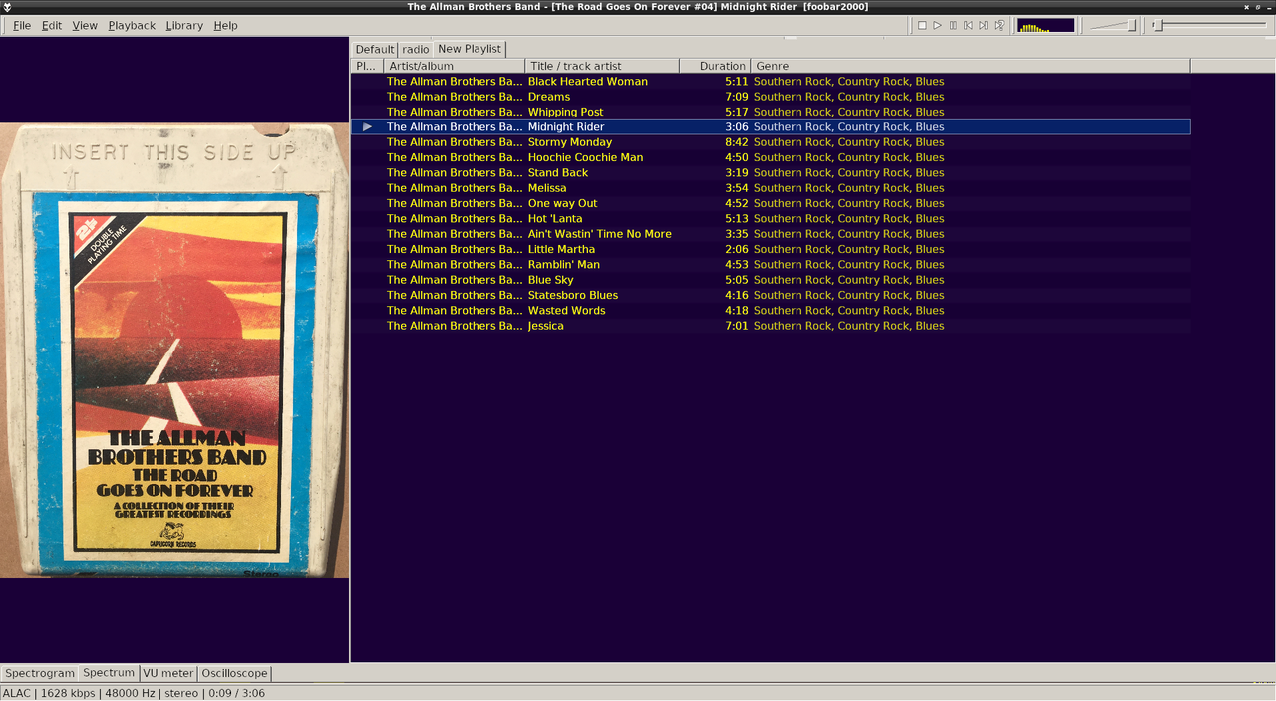The width and height of the screenshot is (1276, 701).
Task: Sort by Genre column header
Action: click(x=970, y=66)
